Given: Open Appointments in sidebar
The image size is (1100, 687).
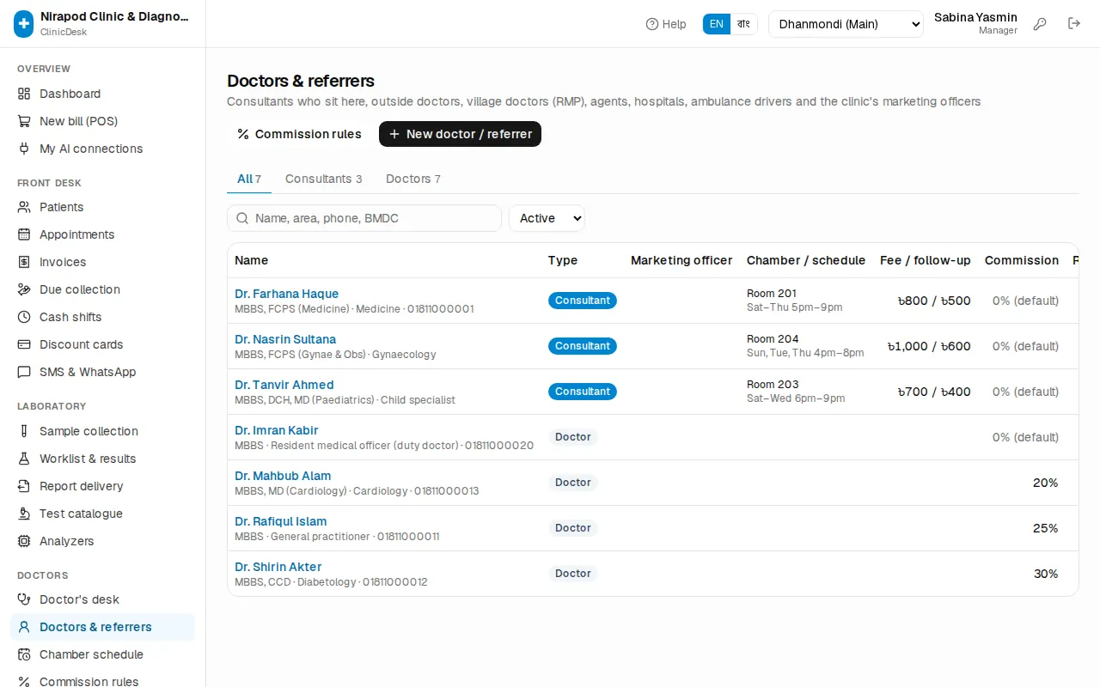Looking at the screenshot, I should pos(102,234).
